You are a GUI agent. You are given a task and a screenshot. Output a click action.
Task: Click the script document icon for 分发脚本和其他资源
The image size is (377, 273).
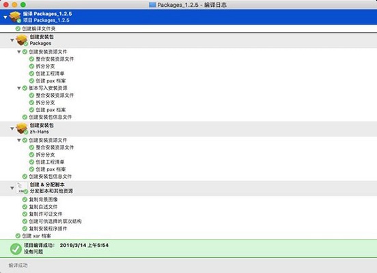click(x=22, y=188)
